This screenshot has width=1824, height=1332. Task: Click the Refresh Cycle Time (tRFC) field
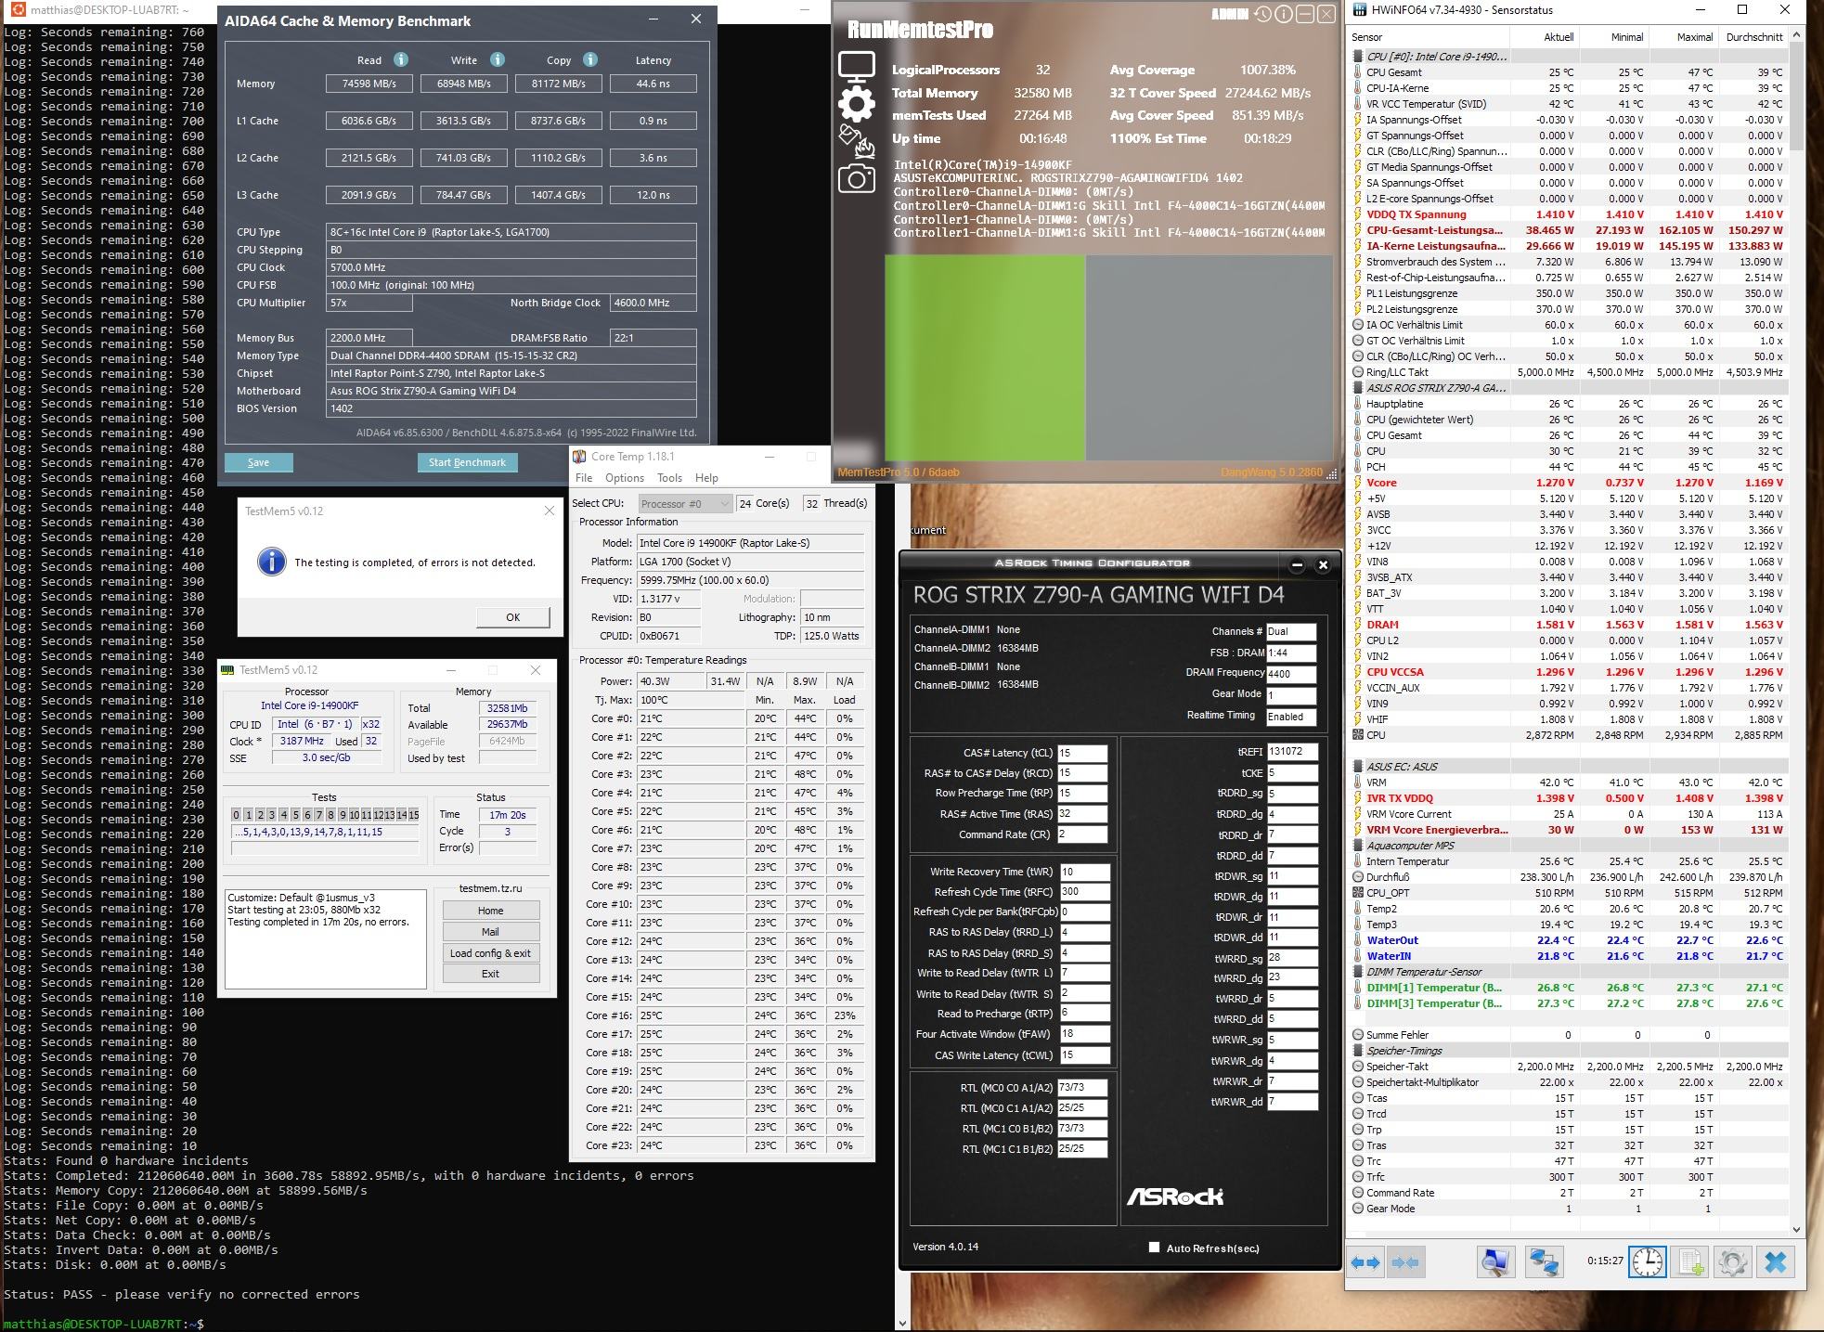(x=1085, y=891)
